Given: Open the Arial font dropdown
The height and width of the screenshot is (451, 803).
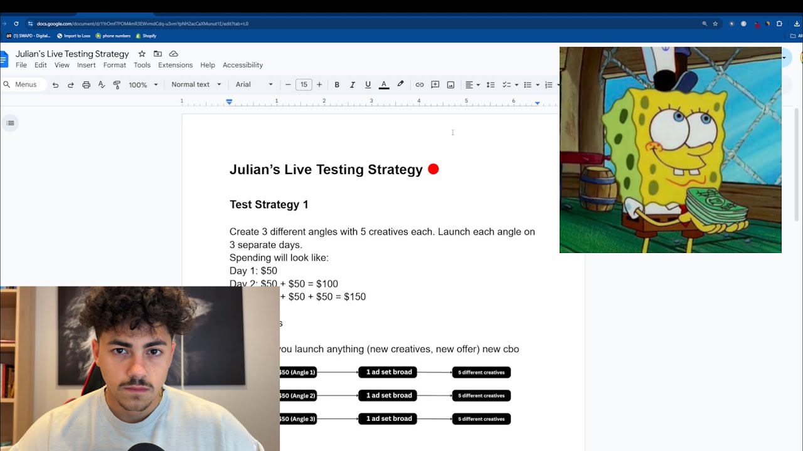Looking at the screenshot, I should coord(254,85).
